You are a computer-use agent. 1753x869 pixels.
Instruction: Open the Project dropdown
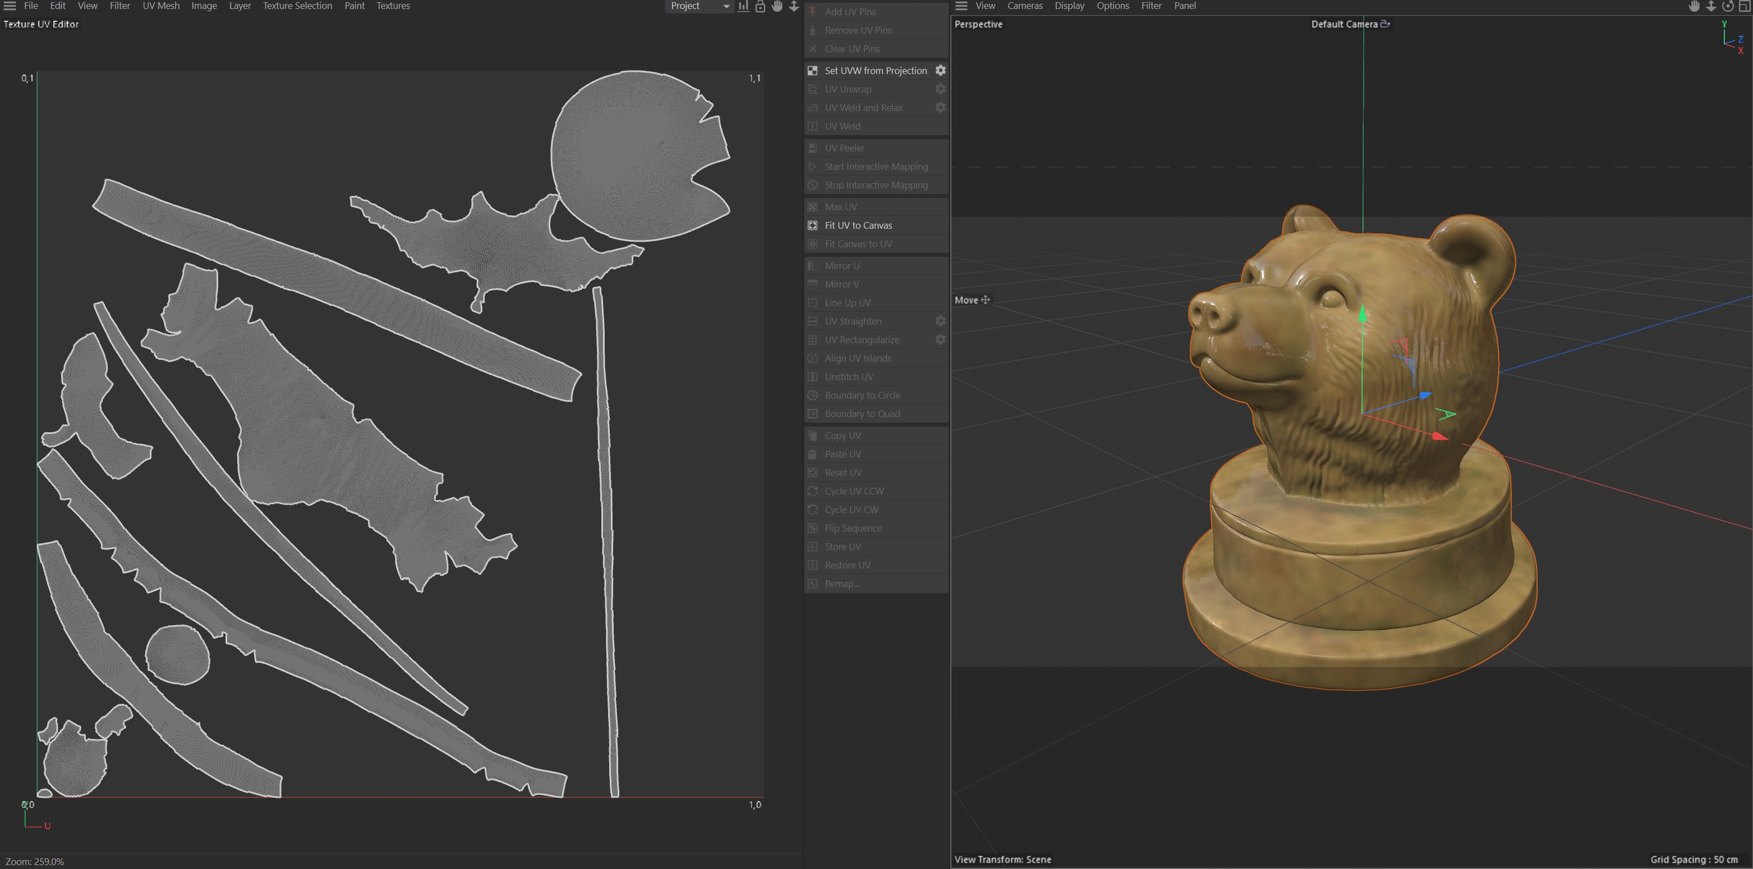pyautogui.click(x=699, y=6)
